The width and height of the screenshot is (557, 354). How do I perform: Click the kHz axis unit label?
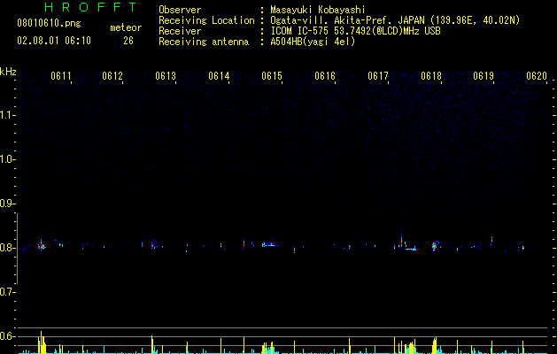(8, 72)
